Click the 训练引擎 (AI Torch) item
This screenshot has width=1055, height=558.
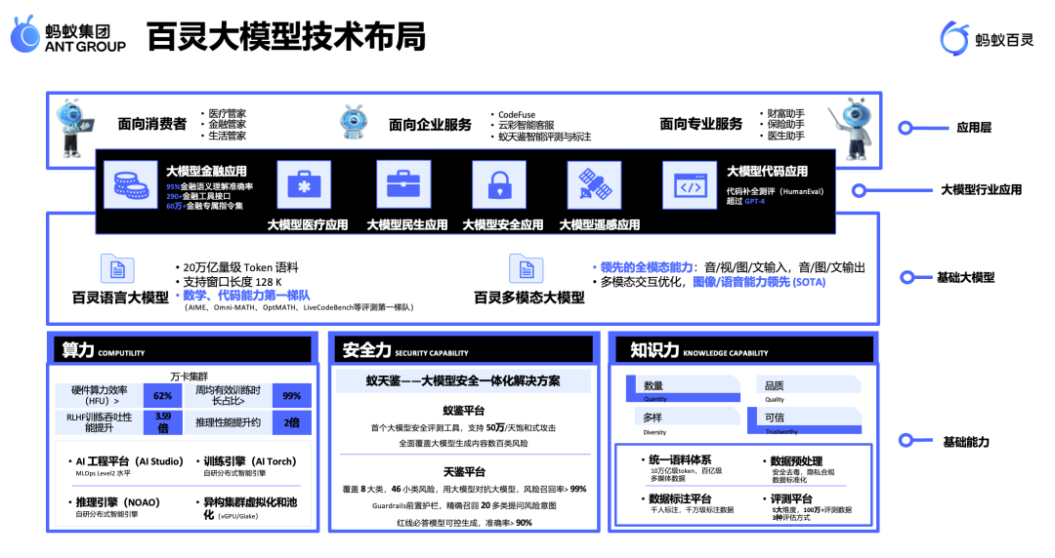(246, 466)
